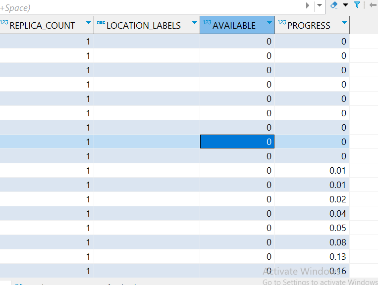This screenshot has width=378, height=285.
Task: Select the AVAILABLE column header
Action: pyautogui.click(x=237, y=25)
